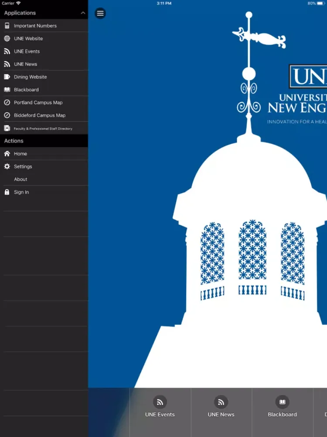Open Biddeford Campus Map
The image size is (327, 437).
[x=44, y=115]
